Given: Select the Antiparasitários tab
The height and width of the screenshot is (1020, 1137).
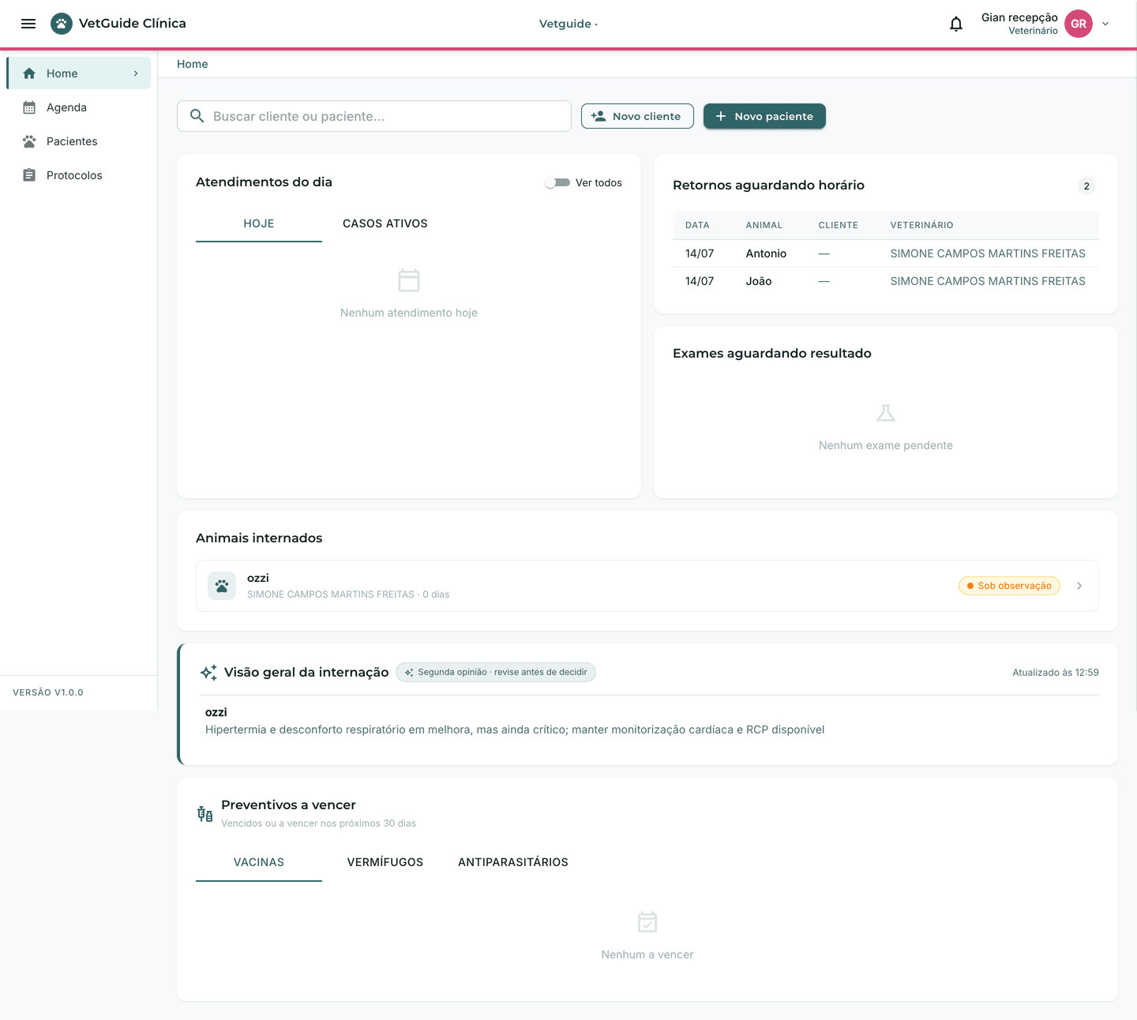Looking at the screenshot, I should [x=513, y=862].
